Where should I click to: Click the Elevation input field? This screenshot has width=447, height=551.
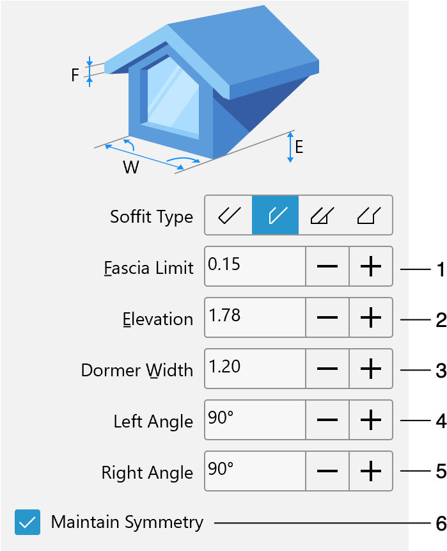255,317
